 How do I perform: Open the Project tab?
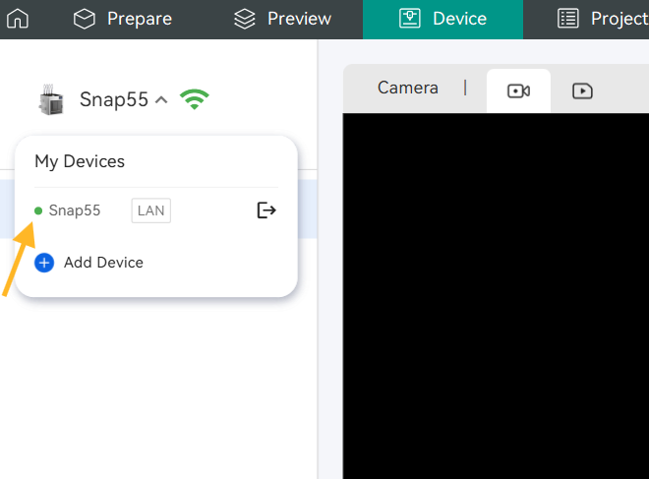click(602, 19)
